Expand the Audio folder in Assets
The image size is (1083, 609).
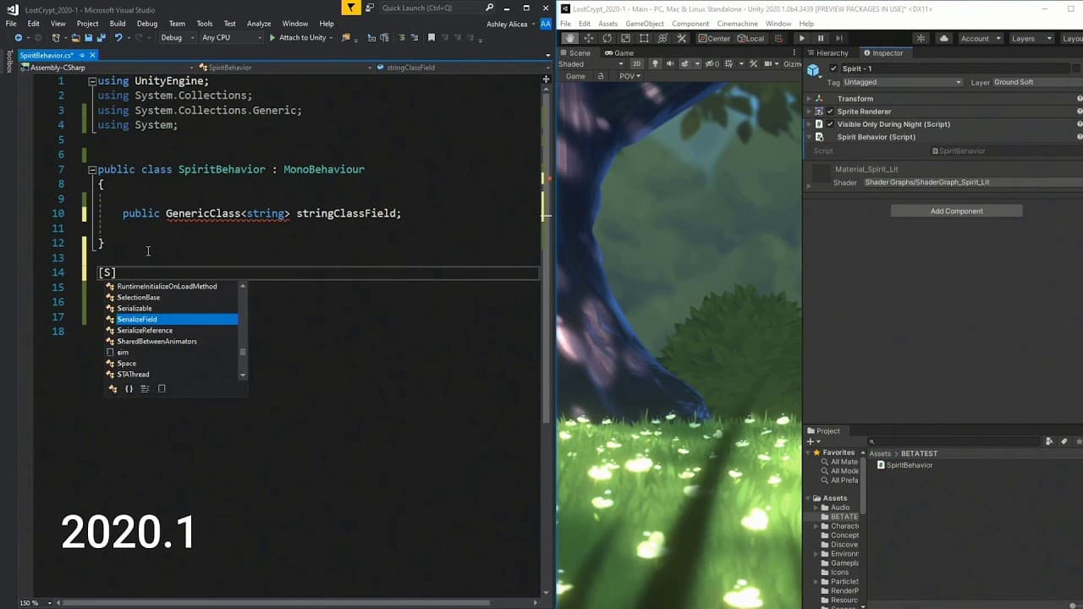point(816,507)
